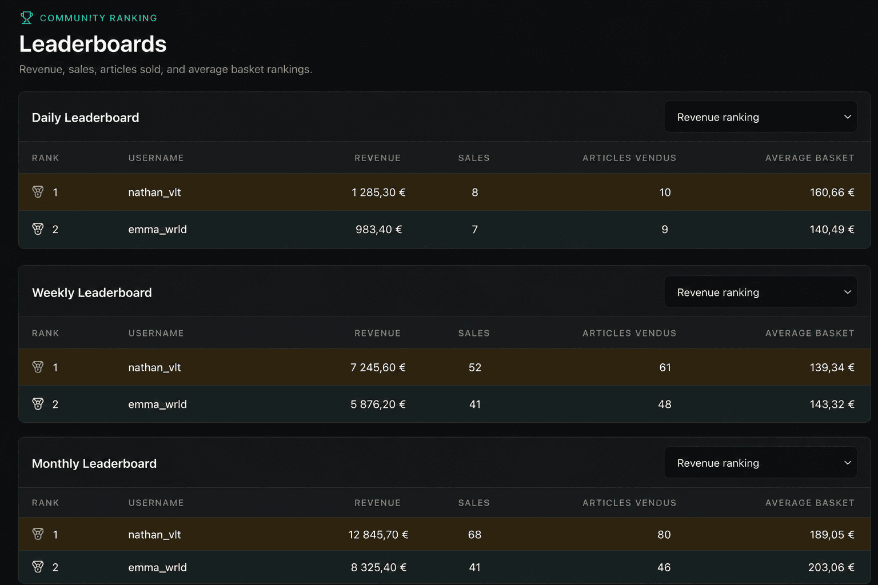Click the Community Ranking label

tap(98, 18)
